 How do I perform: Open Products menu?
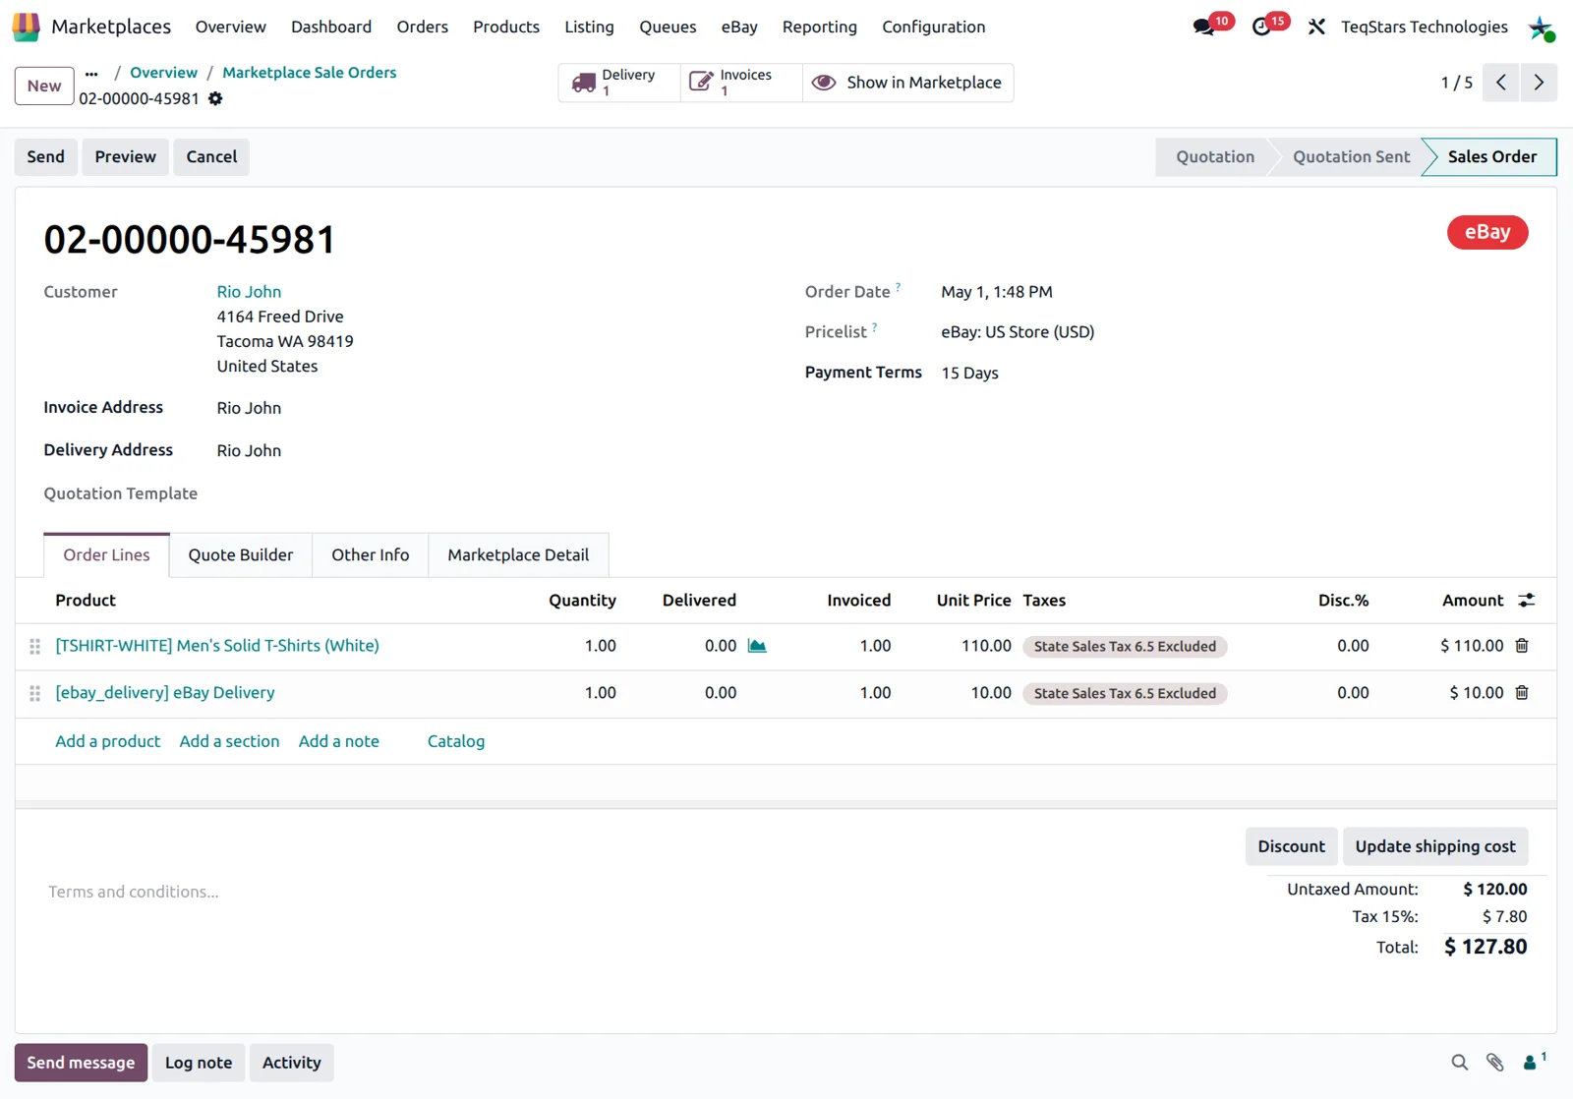click(506, 27)
